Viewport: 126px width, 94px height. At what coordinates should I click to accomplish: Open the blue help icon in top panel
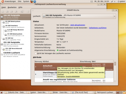pos(35,1)
